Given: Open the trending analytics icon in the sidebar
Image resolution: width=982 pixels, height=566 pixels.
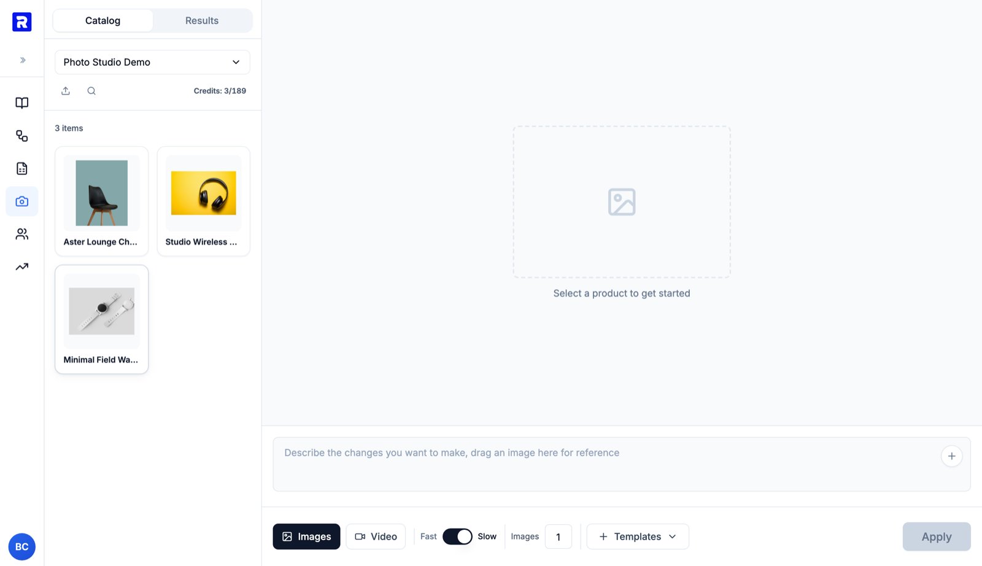Looking at the screenshot, I should (x=22, y=266).
